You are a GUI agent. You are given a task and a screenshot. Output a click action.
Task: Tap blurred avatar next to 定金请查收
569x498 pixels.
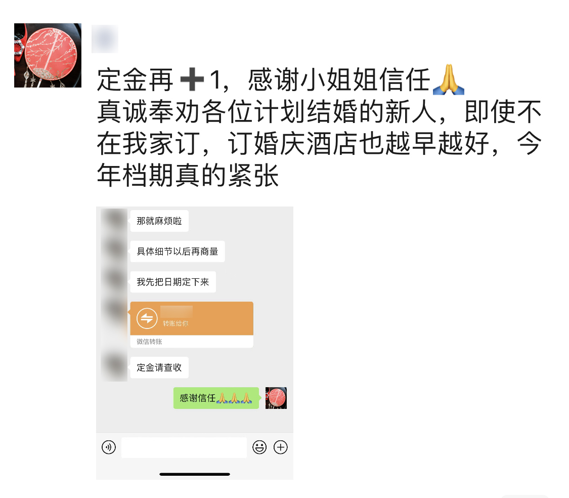[114, 366]
